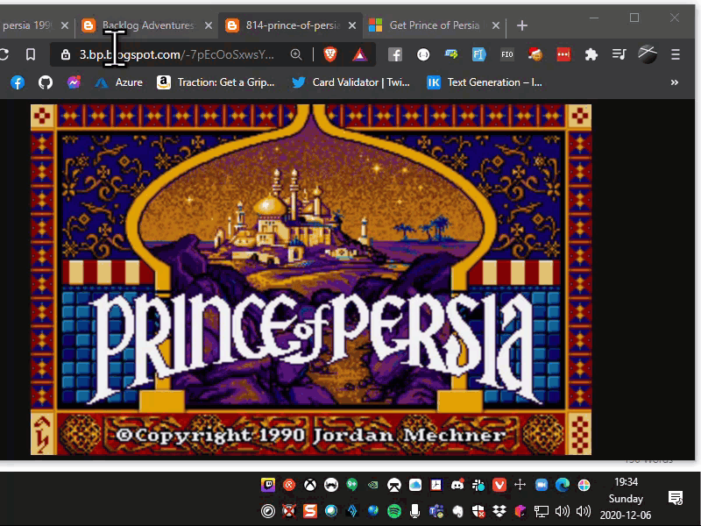Close the Backlog Adventures tab

pyautogui.click(x=209, y=25)
